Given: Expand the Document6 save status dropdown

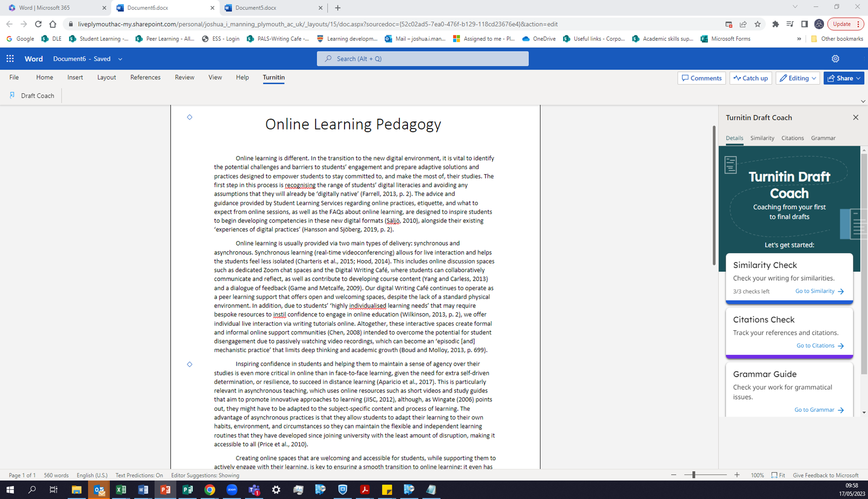Looking at the screenshot, I should coord(120,59).
